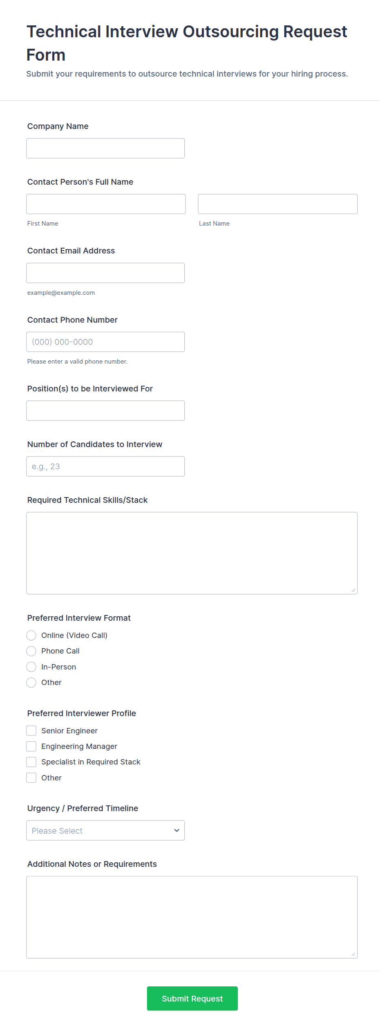Tick the Engineering Manager checkbox
The width and height of the screenshot is (380, 1031).
pos(31,746)
